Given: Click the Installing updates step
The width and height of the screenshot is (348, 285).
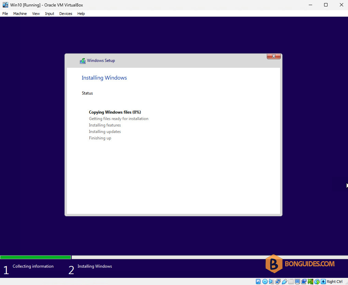Looking at the screenshot, I should coord(105,131).
